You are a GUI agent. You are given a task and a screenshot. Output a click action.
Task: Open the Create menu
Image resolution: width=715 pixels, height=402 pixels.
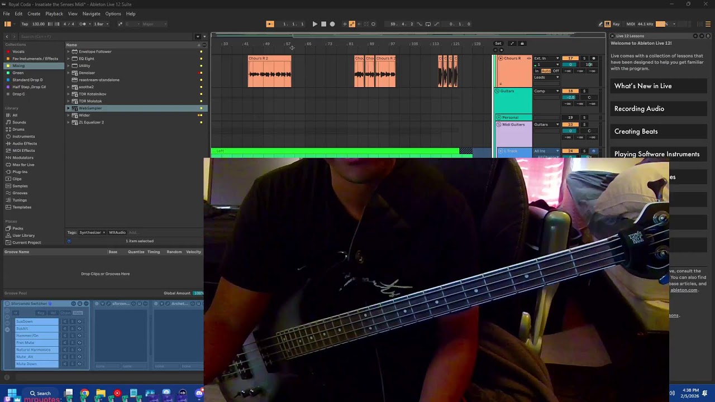(x=34, y=13)
